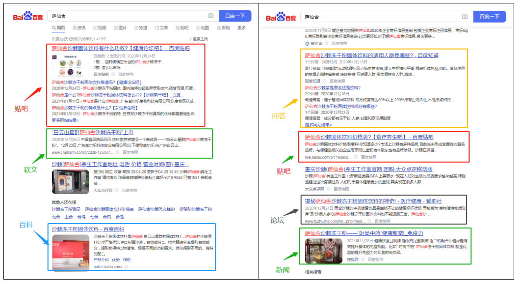
Task: Click the 百度一下 search button in the left window
Action: [x=235, y=16]
